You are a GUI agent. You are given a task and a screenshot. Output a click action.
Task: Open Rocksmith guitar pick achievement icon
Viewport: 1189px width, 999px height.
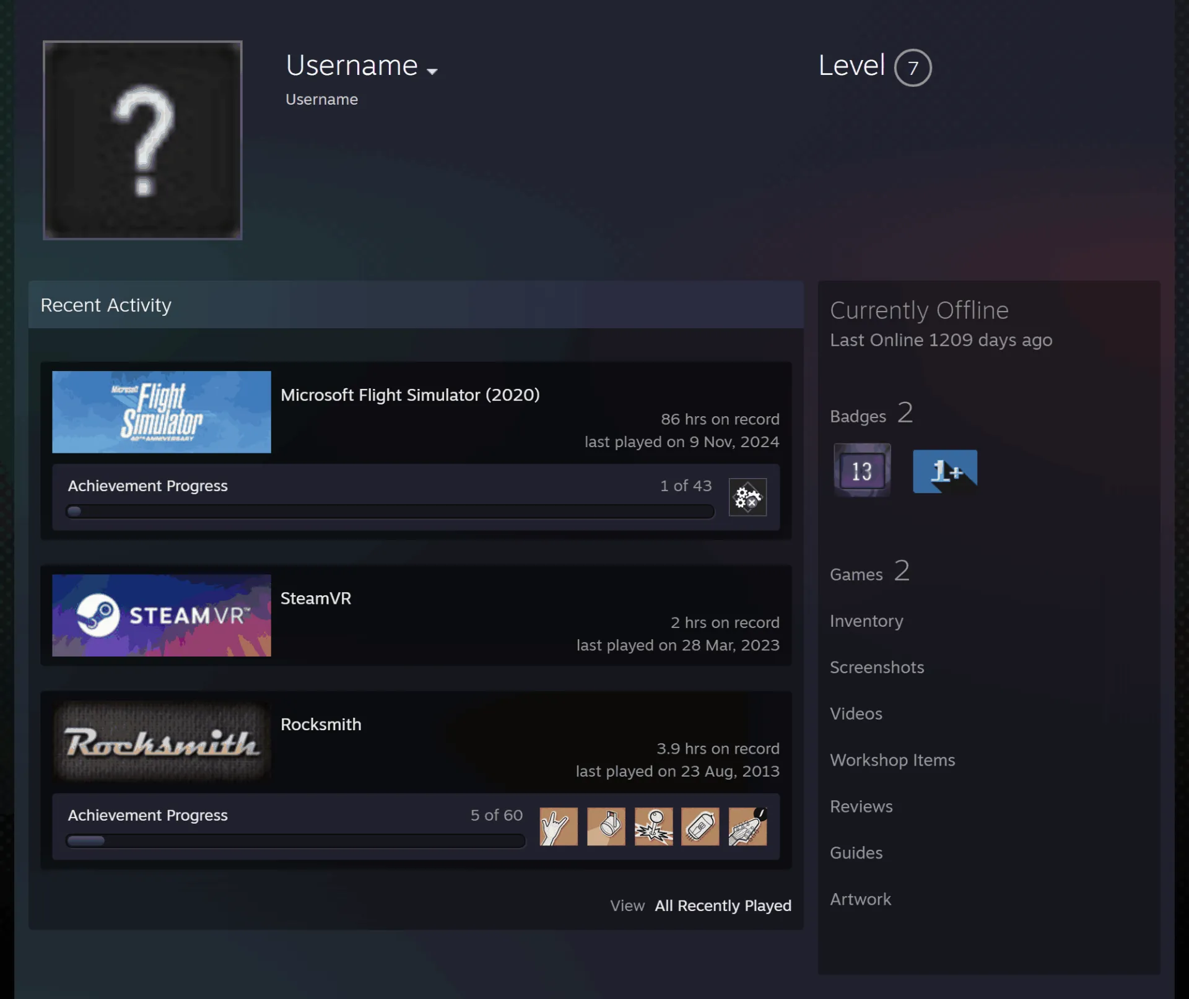click(x=700, y=826)
